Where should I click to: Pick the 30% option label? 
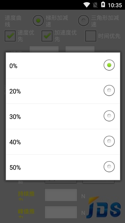(x=15, y=117)
